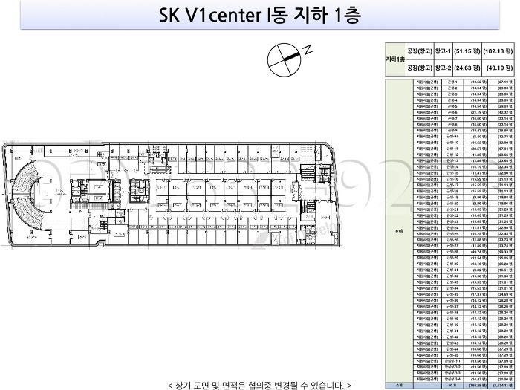This screenshot has height=390, width=520.
Task: Select the 근생-2 row label
Action: click(452, 88)
